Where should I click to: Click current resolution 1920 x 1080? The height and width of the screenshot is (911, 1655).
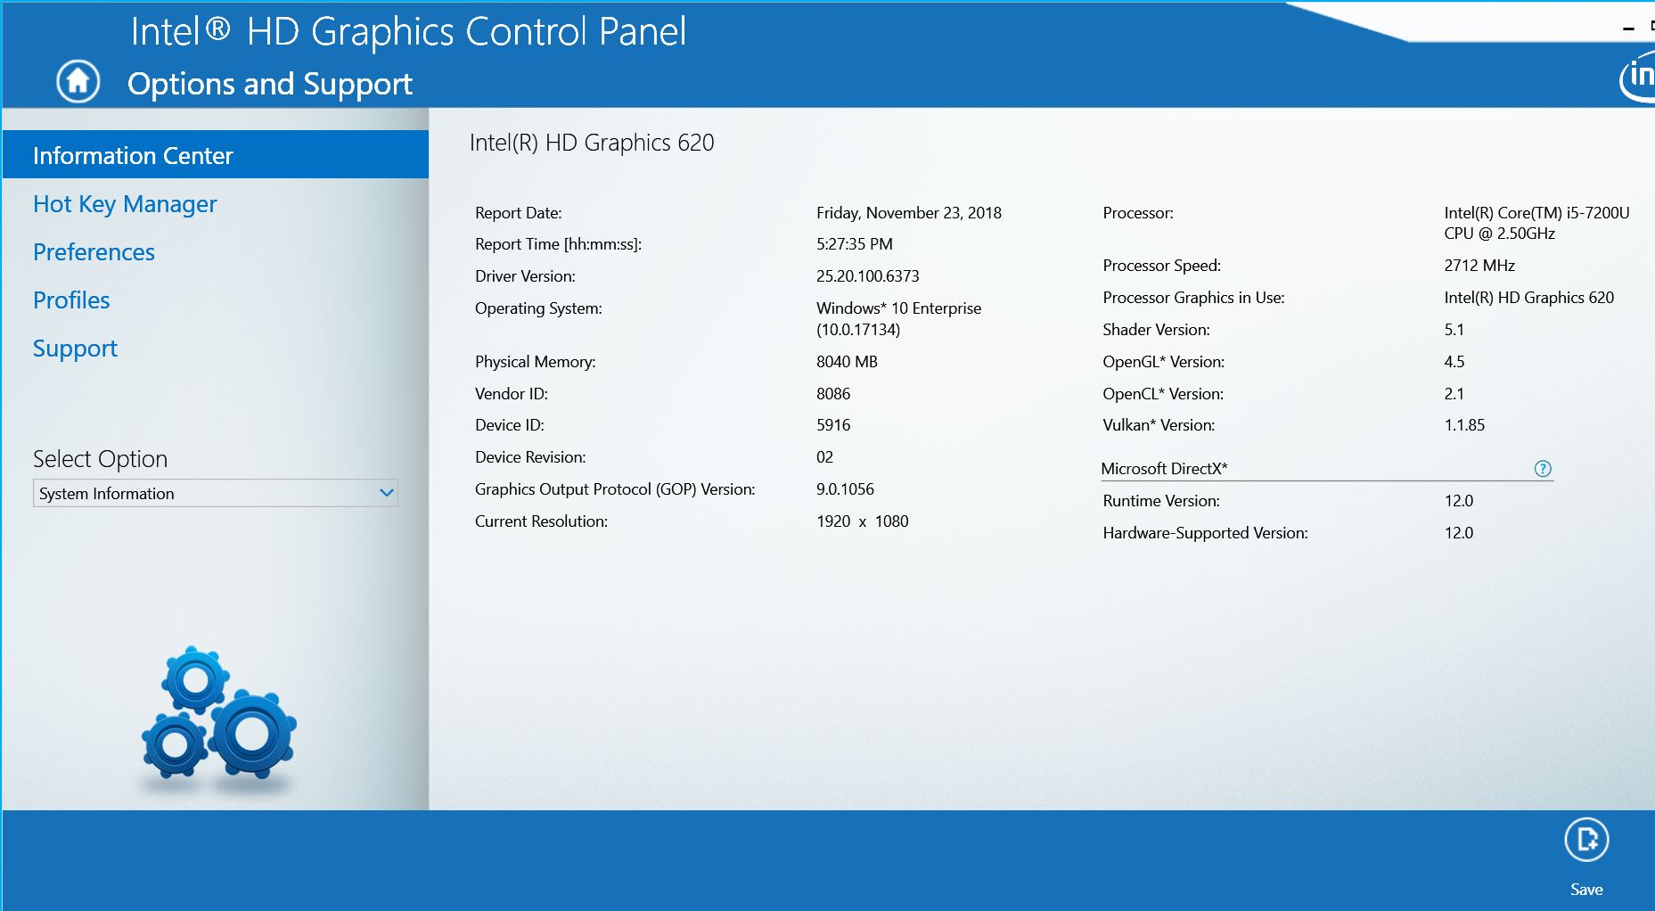pos(862,521)
